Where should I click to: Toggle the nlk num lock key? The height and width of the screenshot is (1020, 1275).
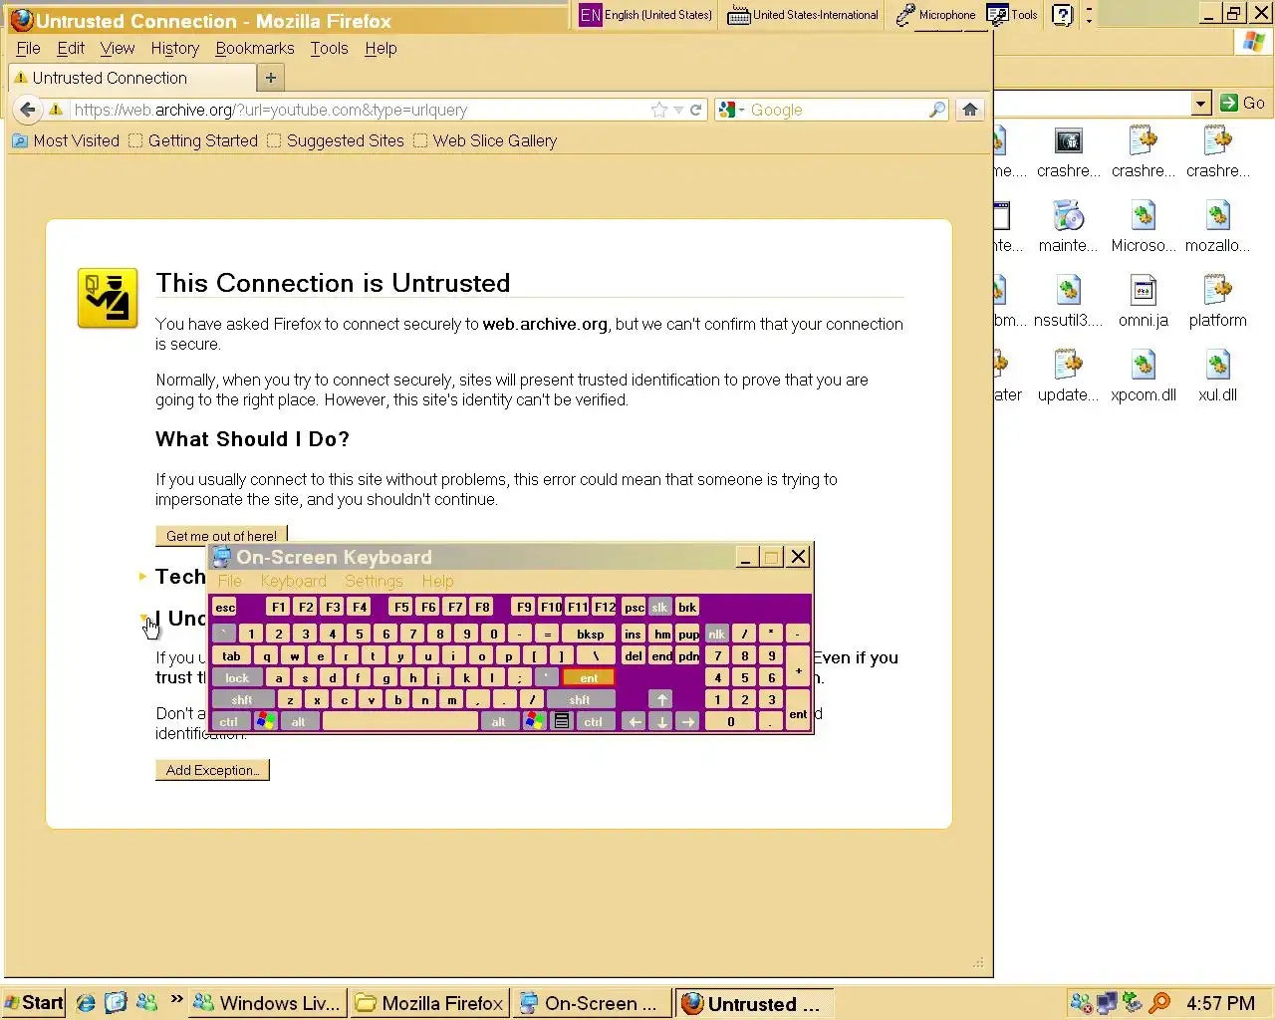pos(716,634)
